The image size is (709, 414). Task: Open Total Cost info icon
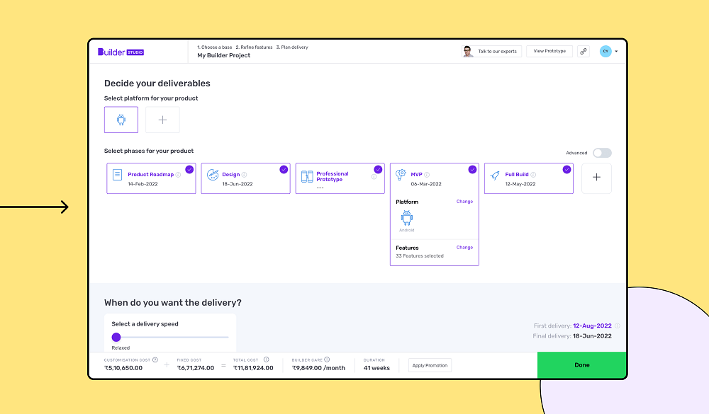point(267,360)
